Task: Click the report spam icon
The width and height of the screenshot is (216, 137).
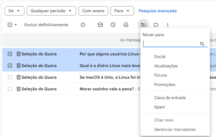Action: coord(83,25)
